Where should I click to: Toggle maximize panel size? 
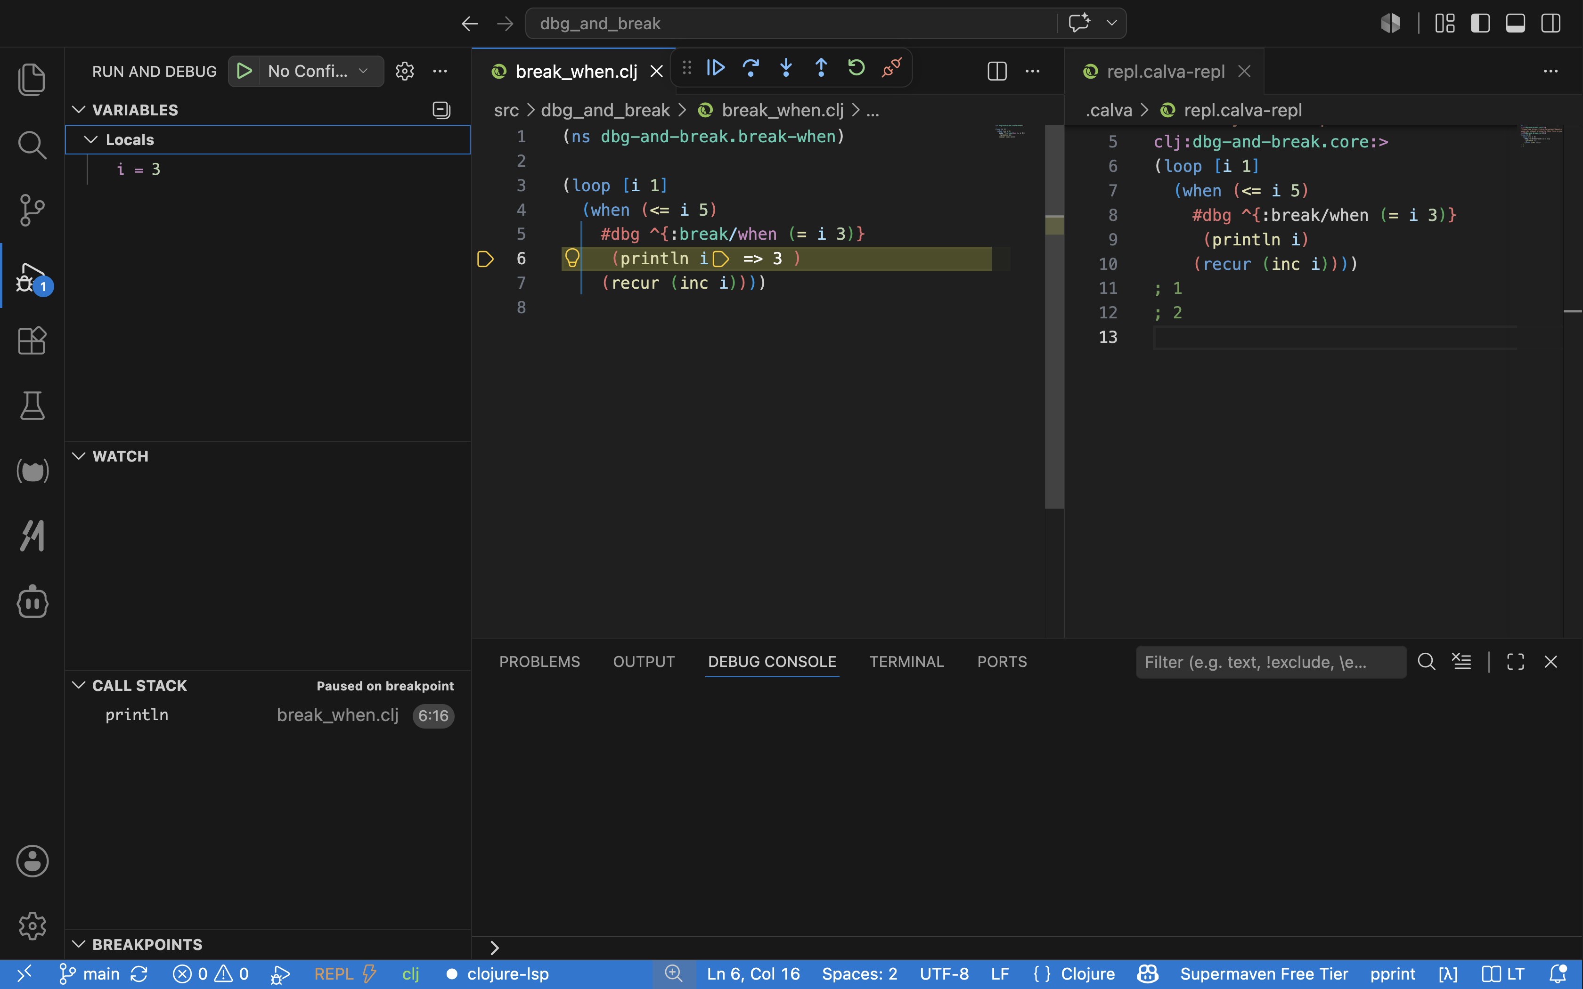[x=1516, y=661]
